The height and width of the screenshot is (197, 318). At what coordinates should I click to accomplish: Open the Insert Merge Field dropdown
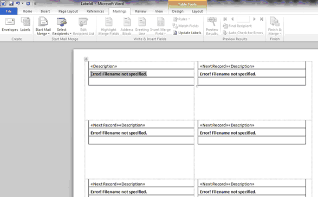tap(160, 27)
